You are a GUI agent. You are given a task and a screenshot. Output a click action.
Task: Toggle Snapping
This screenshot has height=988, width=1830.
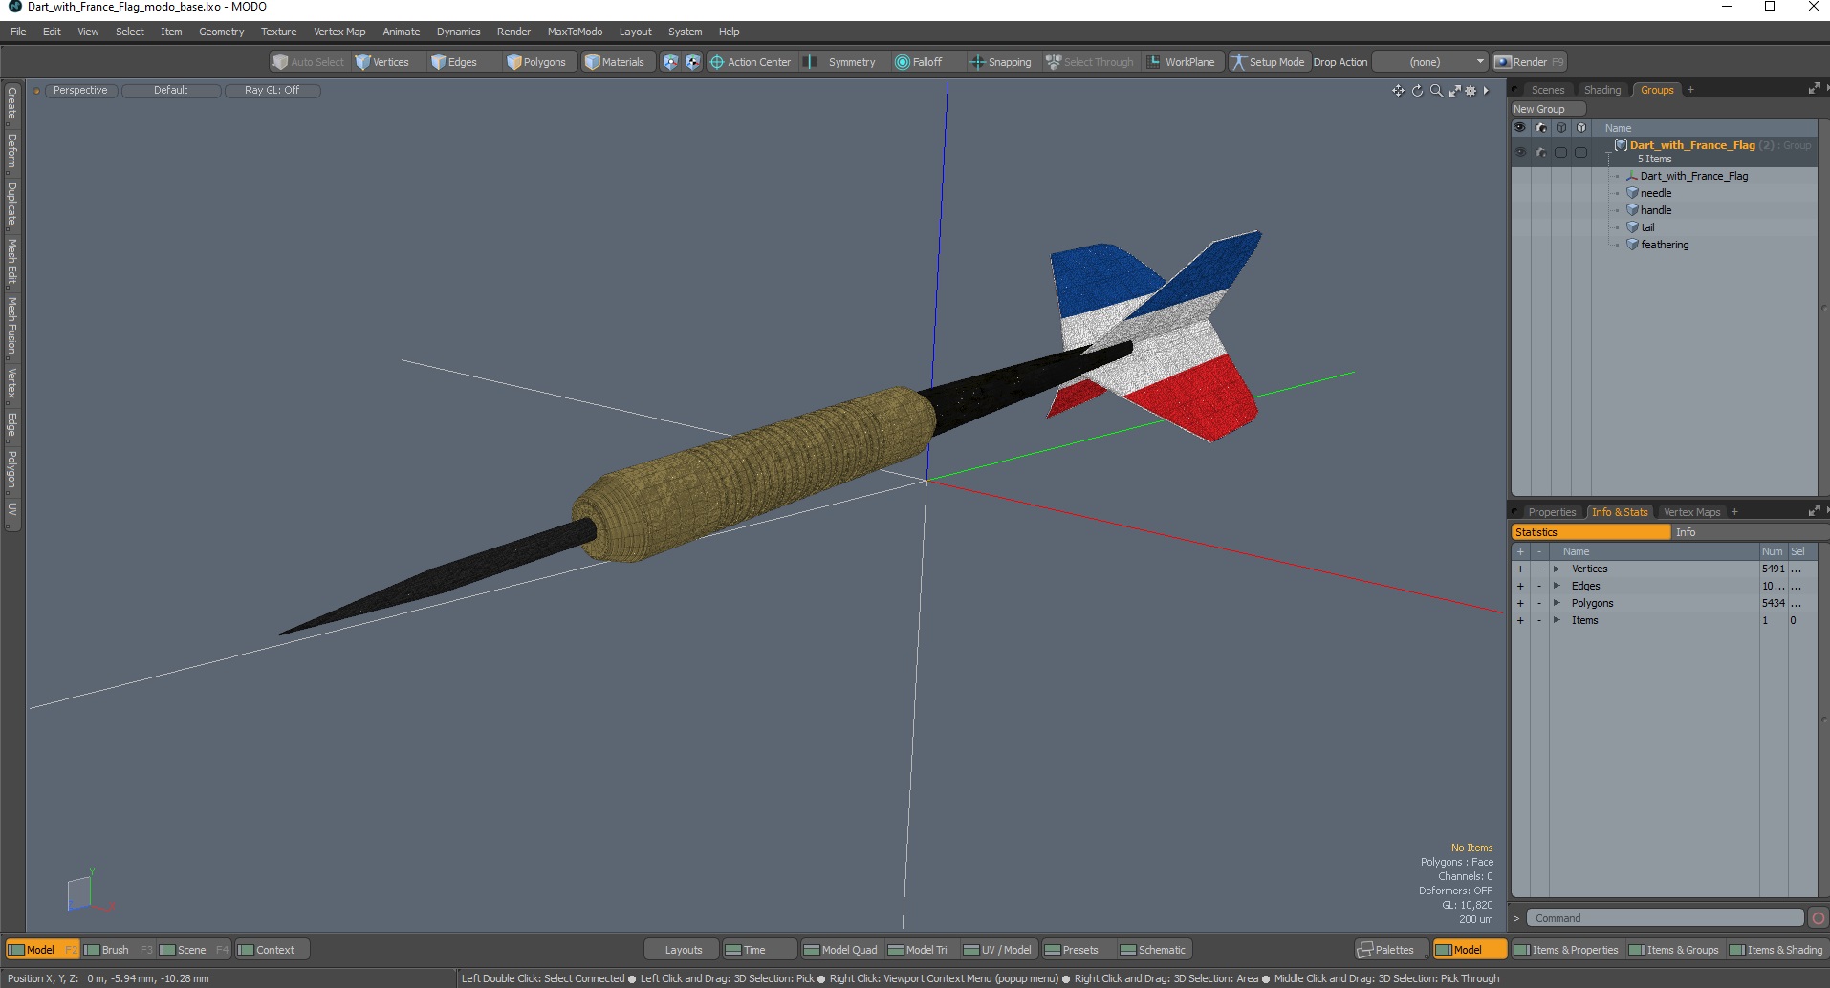(x=1001, y=62)
